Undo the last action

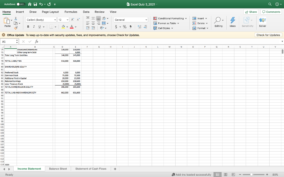point(41,4)
